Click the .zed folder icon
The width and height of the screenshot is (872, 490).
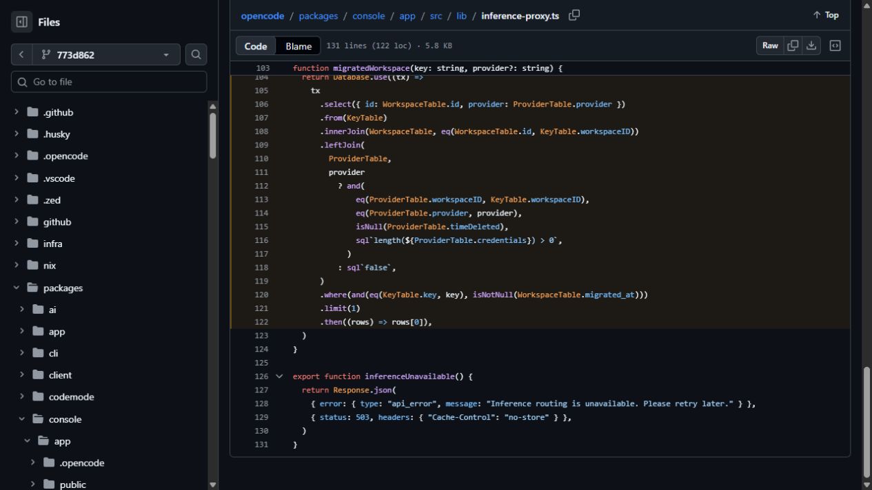32,200
